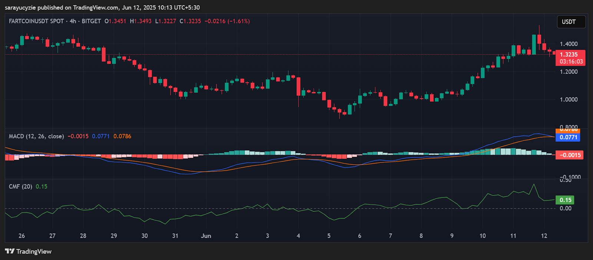
Task: Click date 26 on the time axis
Action: point(21,236)
